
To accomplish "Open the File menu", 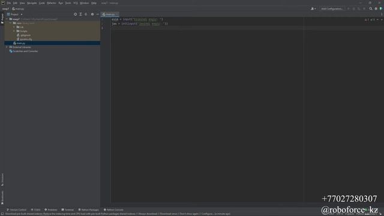I will (x=9, y=3).
